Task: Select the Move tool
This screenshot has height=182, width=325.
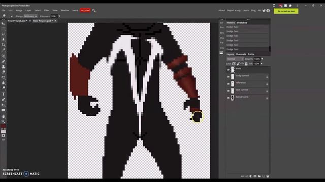Action: coord(4,24)
